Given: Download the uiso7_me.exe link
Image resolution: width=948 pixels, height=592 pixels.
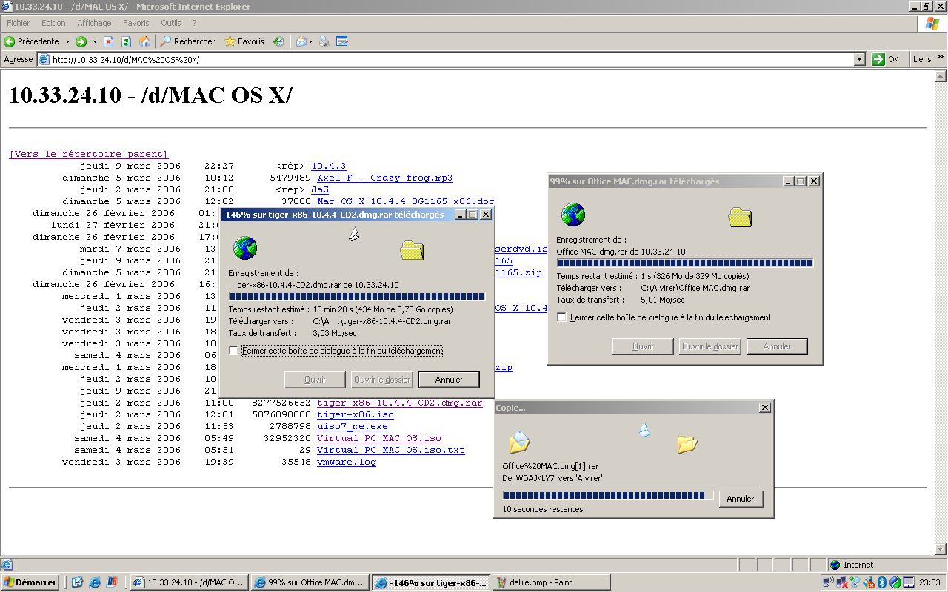Looking at the screenshot, I should point(353,426).
